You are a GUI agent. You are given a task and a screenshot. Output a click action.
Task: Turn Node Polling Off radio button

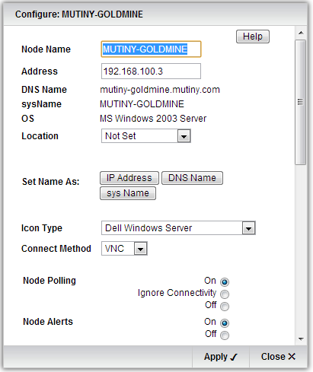coord(225,307)
